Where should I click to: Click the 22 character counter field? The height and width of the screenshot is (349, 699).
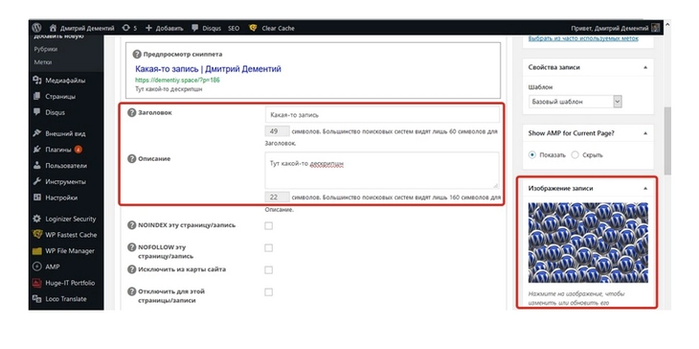(277, 198)
